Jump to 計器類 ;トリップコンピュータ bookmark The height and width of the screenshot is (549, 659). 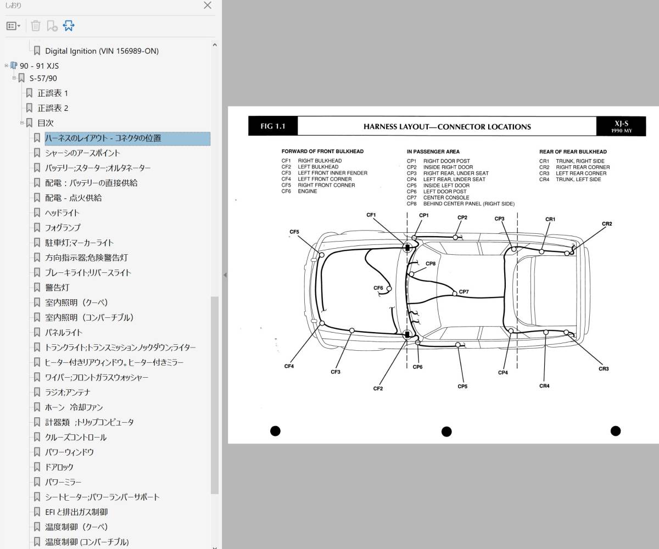pos(90,422)
